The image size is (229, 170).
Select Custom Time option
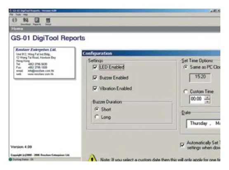[186, 91]
